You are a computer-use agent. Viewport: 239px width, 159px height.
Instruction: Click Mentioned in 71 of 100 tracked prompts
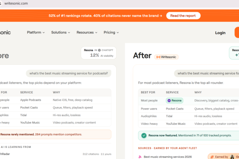pyautogui.click(x=205, y=136)
